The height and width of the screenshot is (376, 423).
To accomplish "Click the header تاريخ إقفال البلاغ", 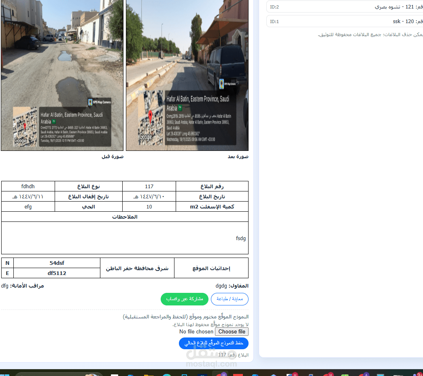I will 89,196.
